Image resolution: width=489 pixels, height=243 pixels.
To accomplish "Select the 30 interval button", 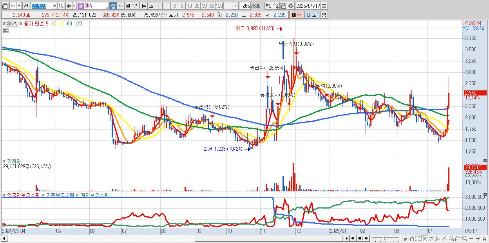I will tap(204, 6).
